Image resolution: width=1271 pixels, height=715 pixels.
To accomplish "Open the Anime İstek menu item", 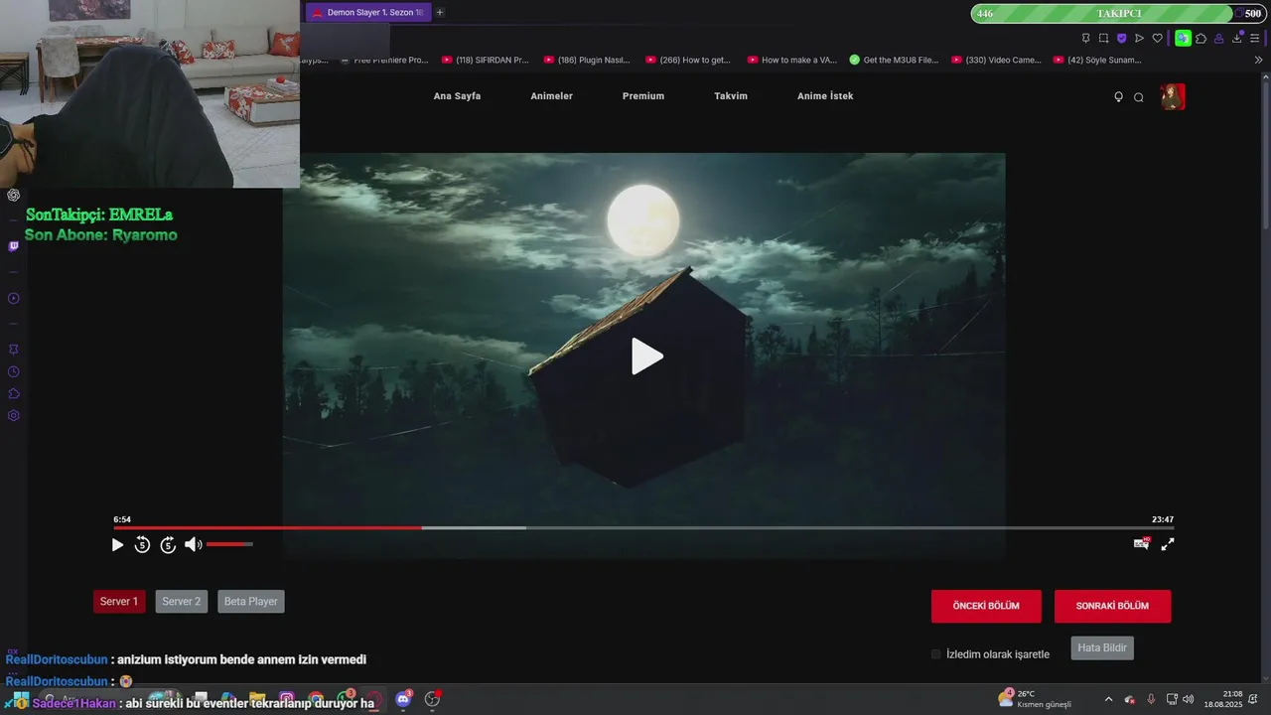I will pos(825,96).
